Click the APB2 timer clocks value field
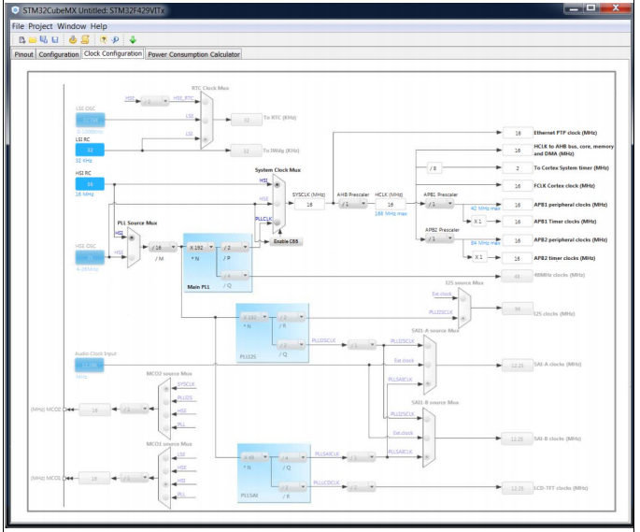Viewport: 640px width, 532px height. pos(518,258)
